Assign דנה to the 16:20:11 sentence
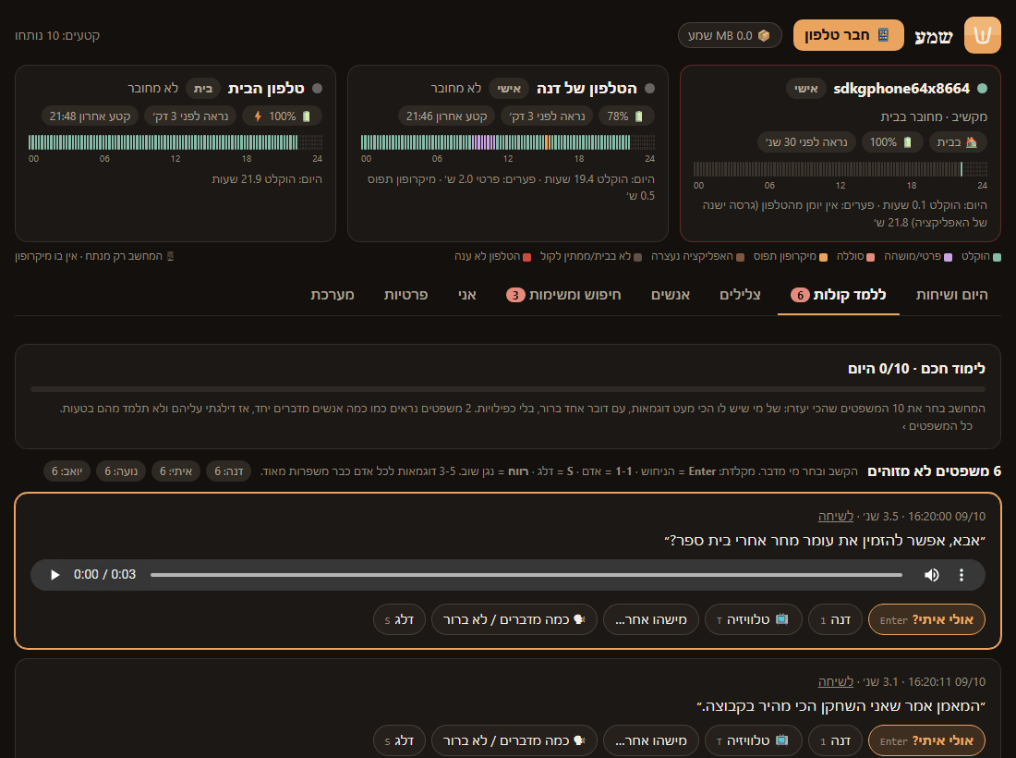1016x758 pixels. point(835,740)
